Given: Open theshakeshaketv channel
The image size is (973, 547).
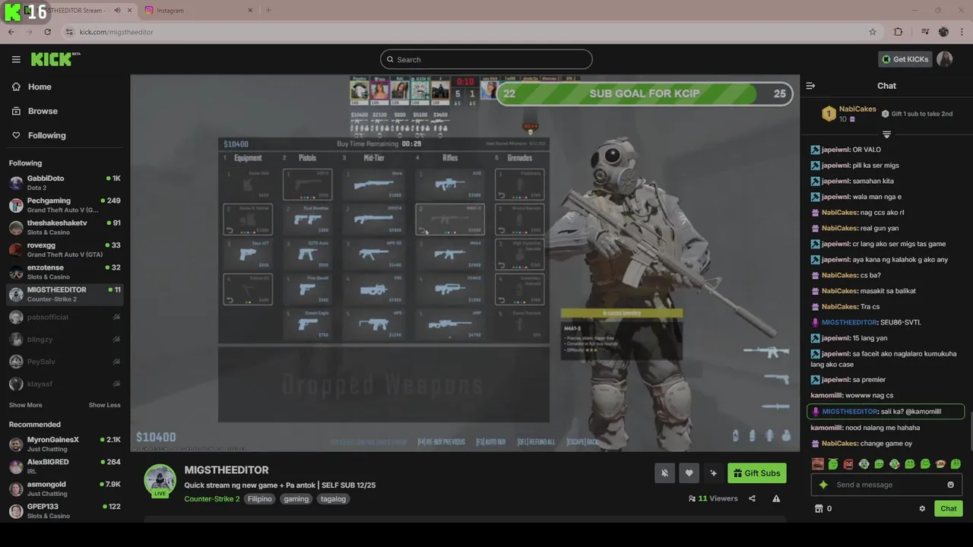Looking at the screenshot, I should pos(65,227).
